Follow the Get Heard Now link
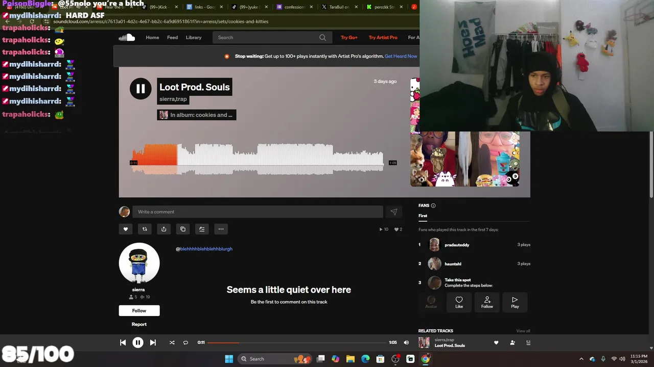The image size is (654, 367). click(401, 56)
